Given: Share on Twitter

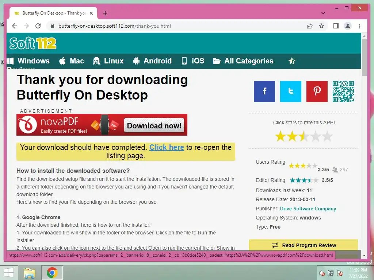Looking at the screenshot, I should point(290,92).
